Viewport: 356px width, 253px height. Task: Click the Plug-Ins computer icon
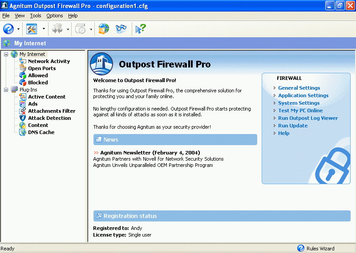(14, 90)
